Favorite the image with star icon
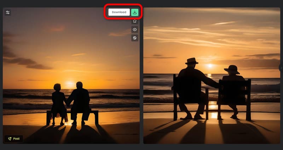 pyautogui.click(x=135, y=21)
